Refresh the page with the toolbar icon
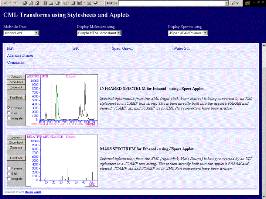Image resolution: width=266 pixels, height=199 pixels. (x=31, y=3)
